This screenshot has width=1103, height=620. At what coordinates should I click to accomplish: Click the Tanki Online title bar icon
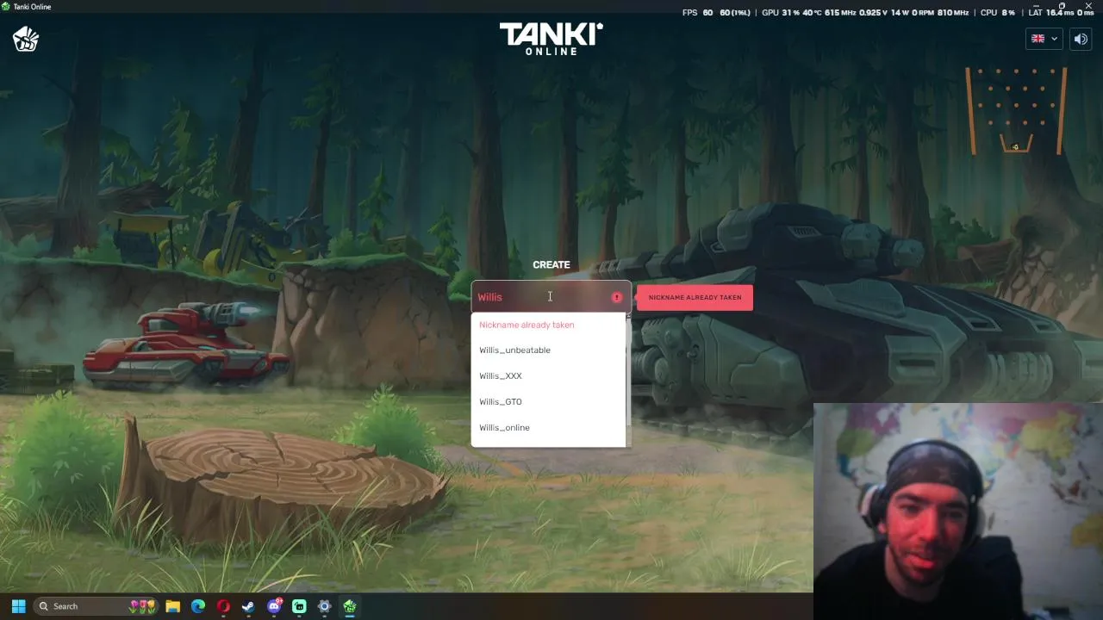(6, 6)
